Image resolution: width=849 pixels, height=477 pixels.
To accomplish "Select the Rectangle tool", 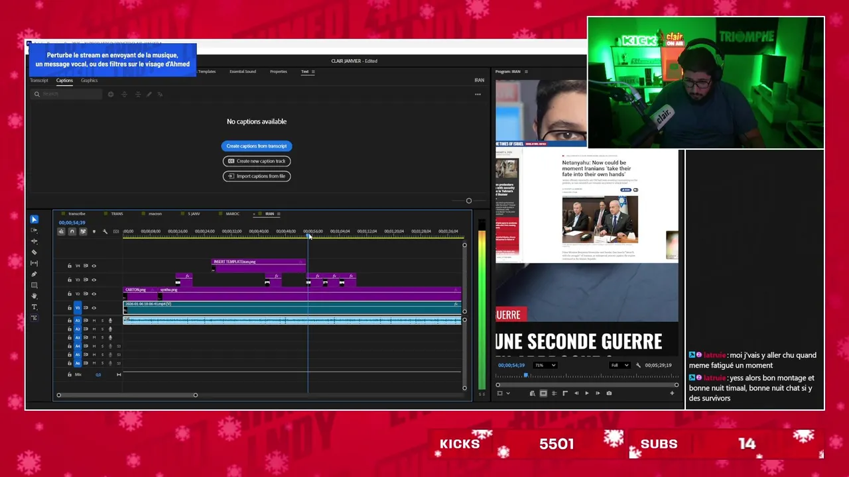I will click(34, 285).
